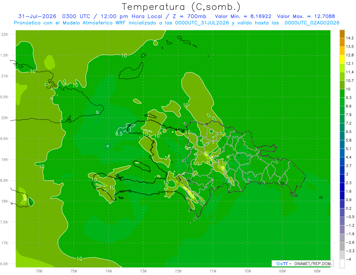The image size is (356, 275).
Task: Click the dark orange swatch above 14.2
Action: (342, 34)
